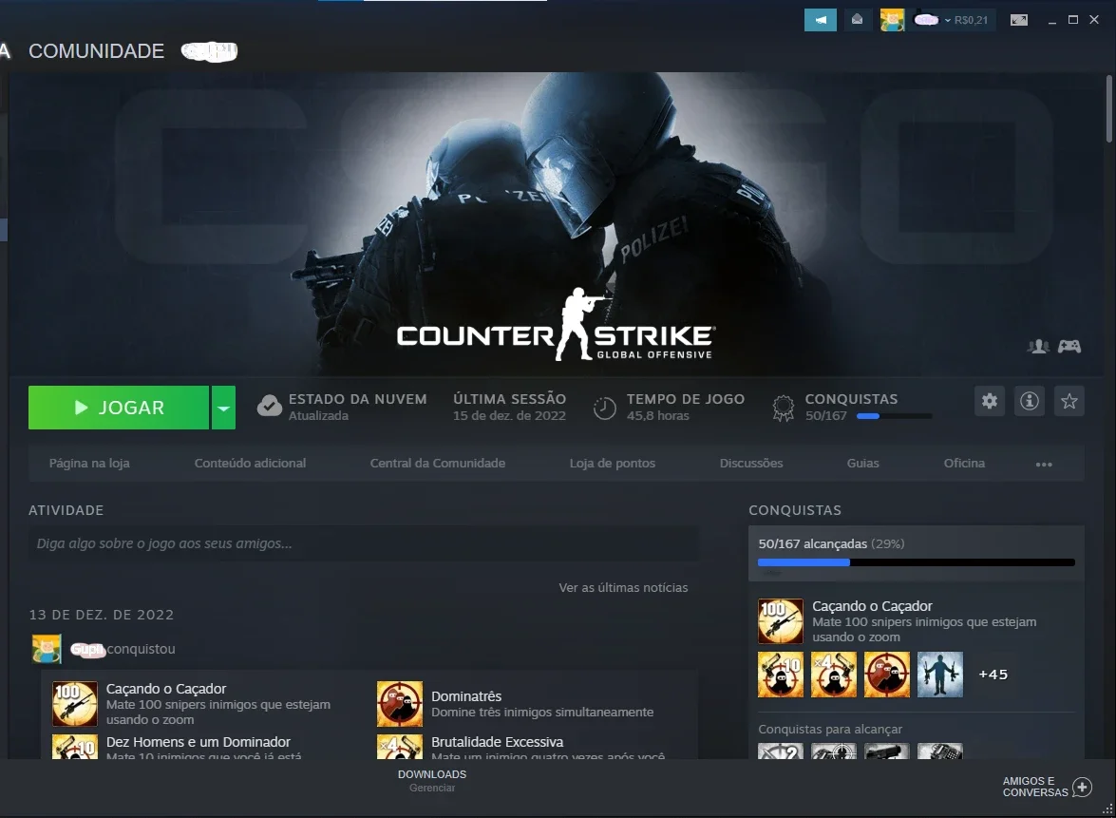Open the Guias tab
This screenshot has width=1116, height=818.
tap(862, 463)
